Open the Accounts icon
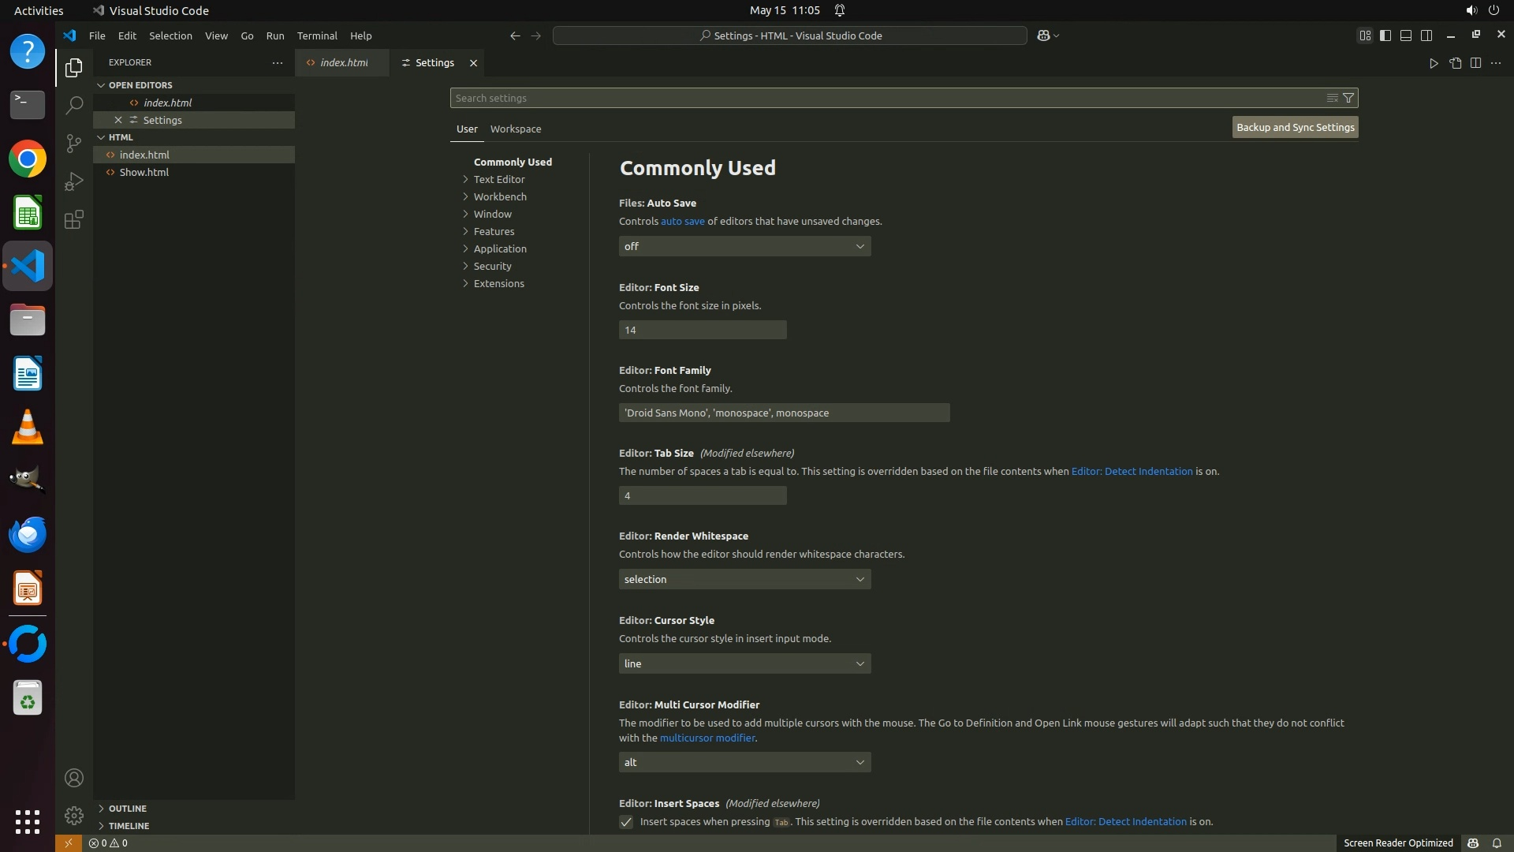 click(x=74, y=778)
